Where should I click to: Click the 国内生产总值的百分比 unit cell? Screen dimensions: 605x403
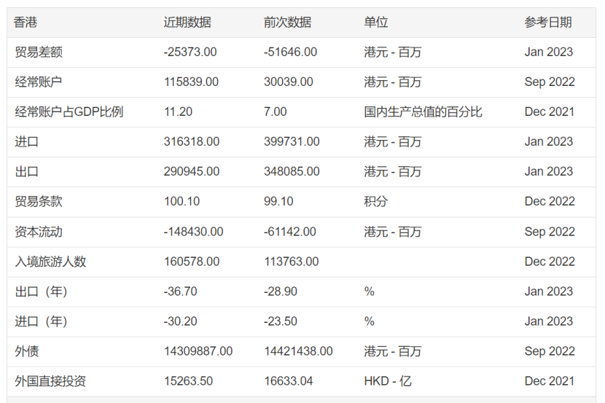[423, 111]
